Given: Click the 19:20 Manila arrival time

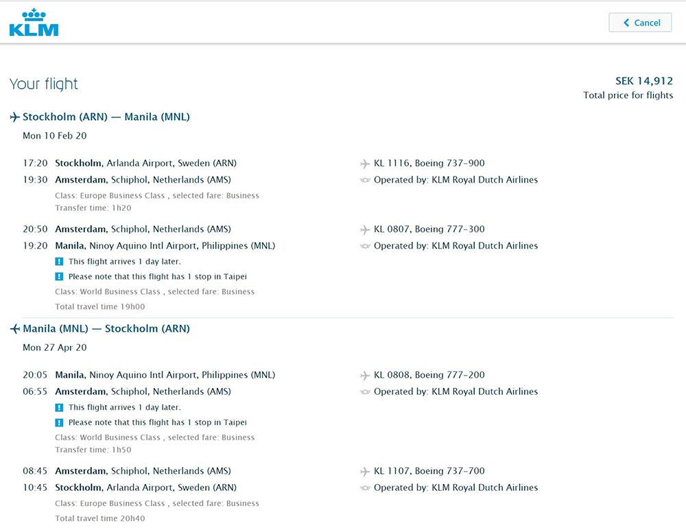Looking at the screenshot, I should coord(35,246).
